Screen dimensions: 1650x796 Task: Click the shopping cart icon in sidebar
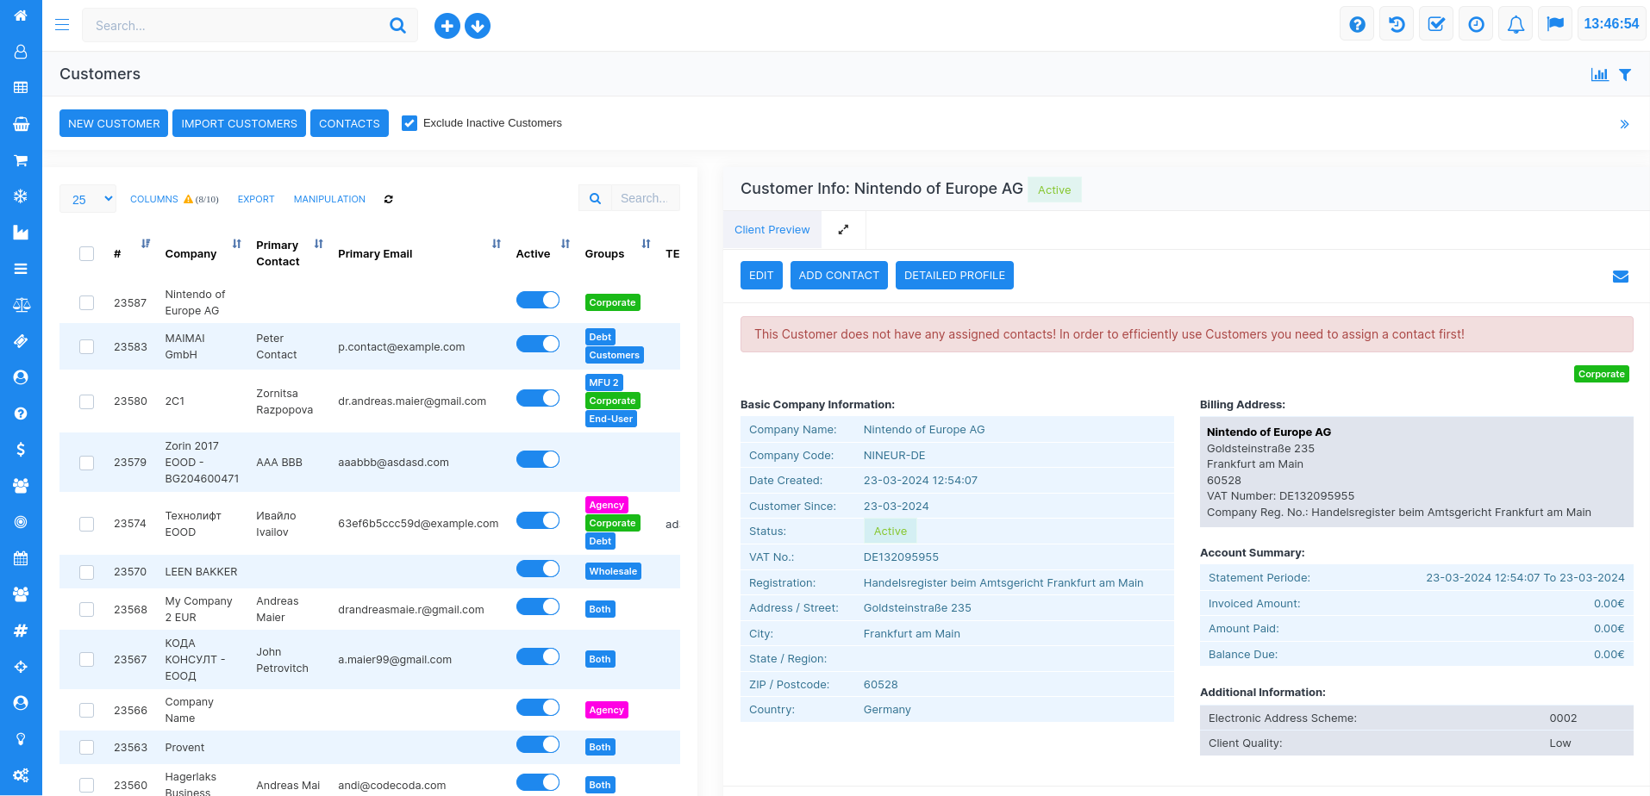[21, 160]
